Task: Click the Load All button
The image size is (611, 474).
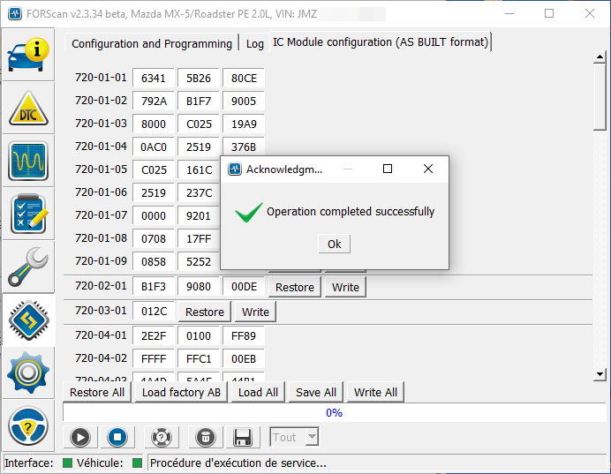Action: click(x=258, y=392)
